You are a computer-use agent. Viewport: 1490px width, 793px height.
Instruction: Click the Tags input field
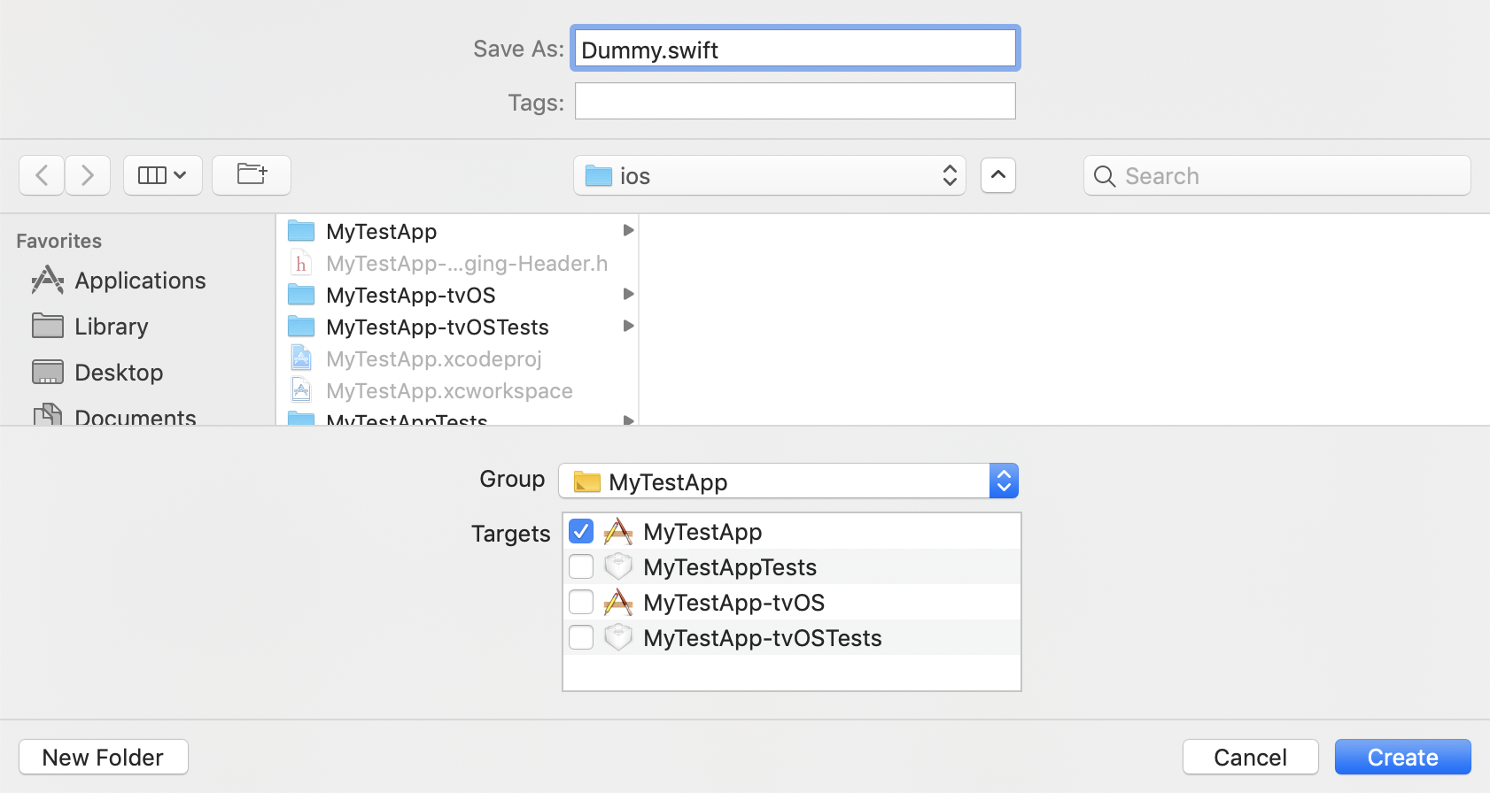click(x=795, y=101)
